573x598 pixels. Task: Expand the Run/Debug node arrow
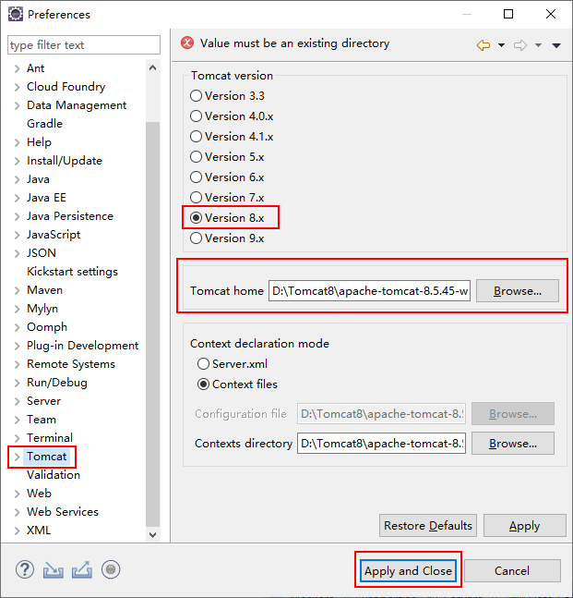pos(18,383)
